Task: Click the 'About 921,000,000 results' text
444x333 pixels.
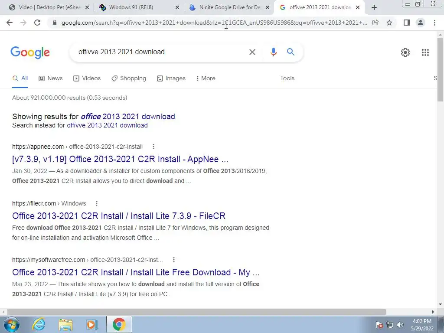Action: [70, 98]
